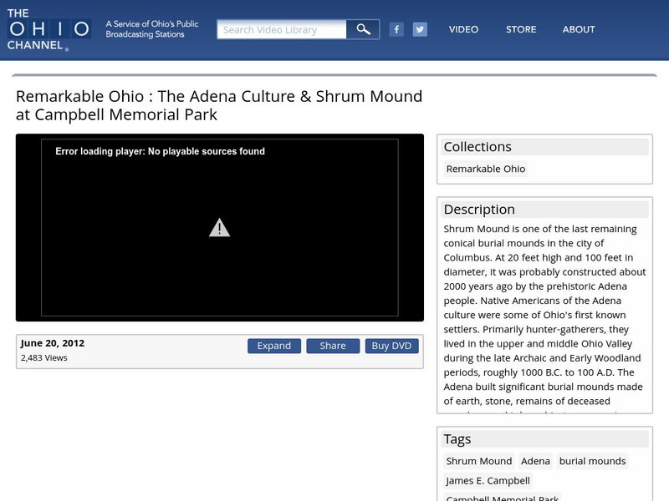
Task: Click the burial mounds tag
Action: pyautogui.click(x=592, y=461)
